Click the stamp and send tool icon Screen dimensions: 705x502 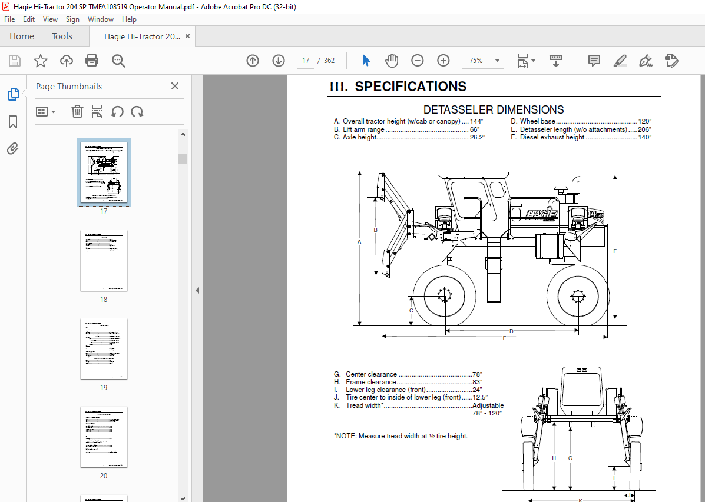(672, 61)
